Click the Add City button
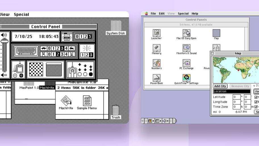259x146 pixels. pos(220,86)
